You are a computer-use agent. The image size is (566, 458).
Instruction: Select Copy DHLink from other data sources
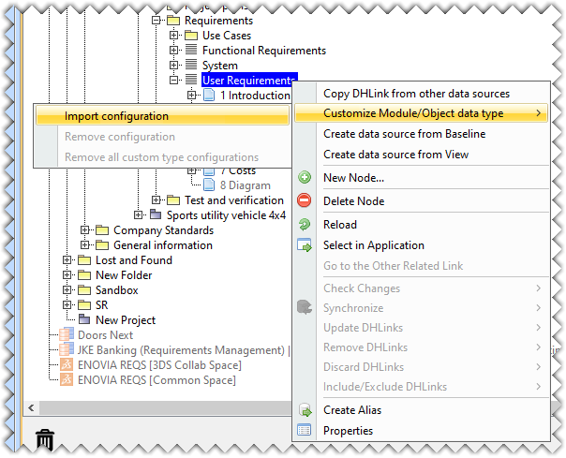422,94
